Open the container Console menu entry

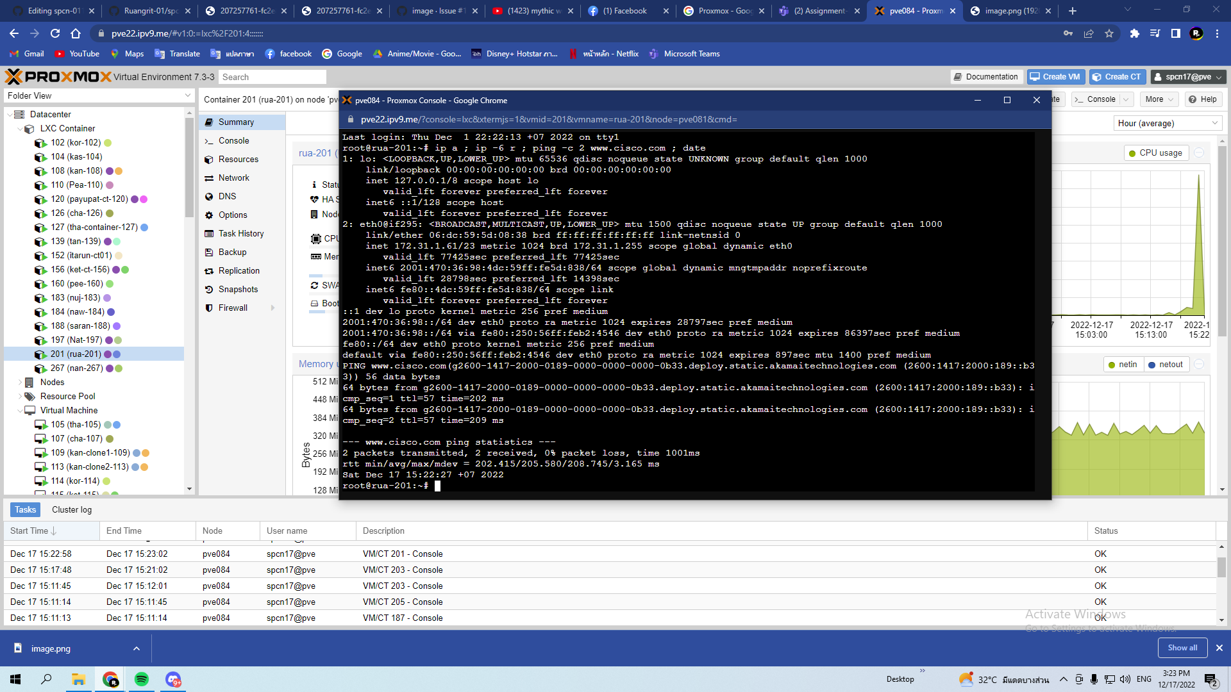[233, 140]
